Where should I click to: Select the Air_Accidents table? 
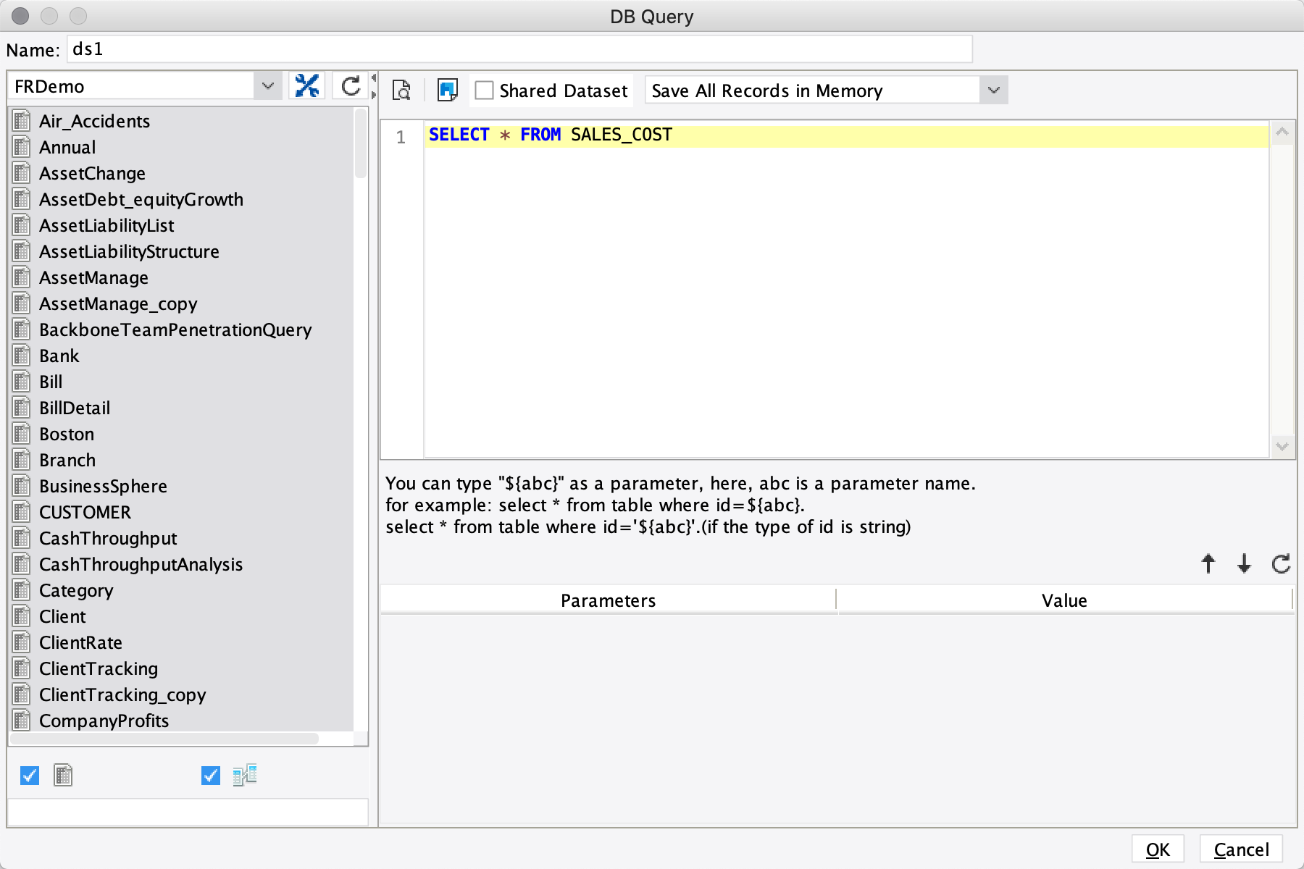click(x=95, y=121)
